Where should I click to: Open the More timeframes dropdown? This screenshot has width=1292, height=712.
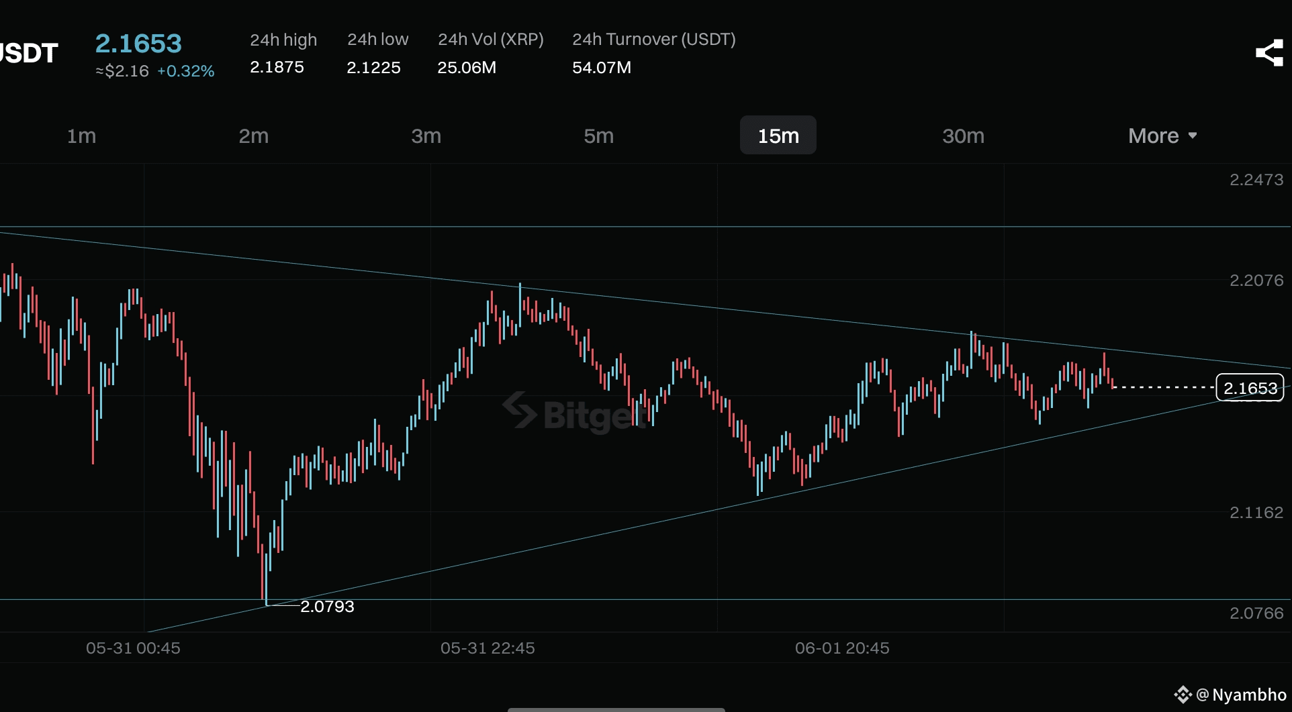(x=1163, y=136)
